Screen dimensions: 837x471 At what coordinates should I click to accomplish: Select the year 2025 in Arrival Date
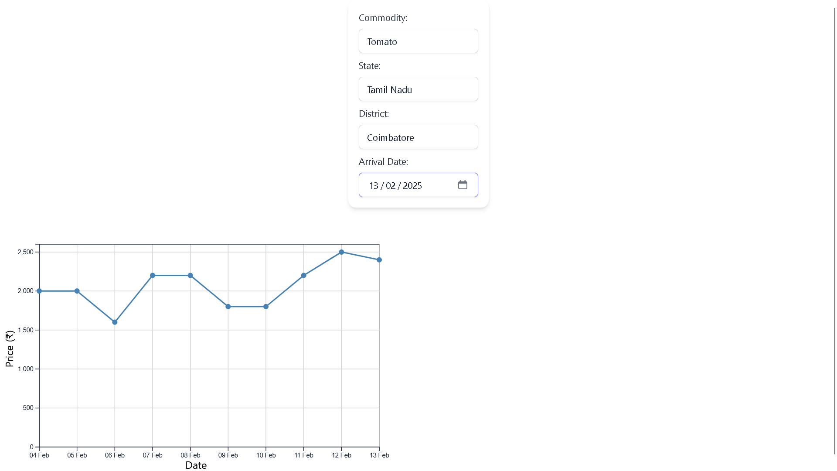click(412, 186)
